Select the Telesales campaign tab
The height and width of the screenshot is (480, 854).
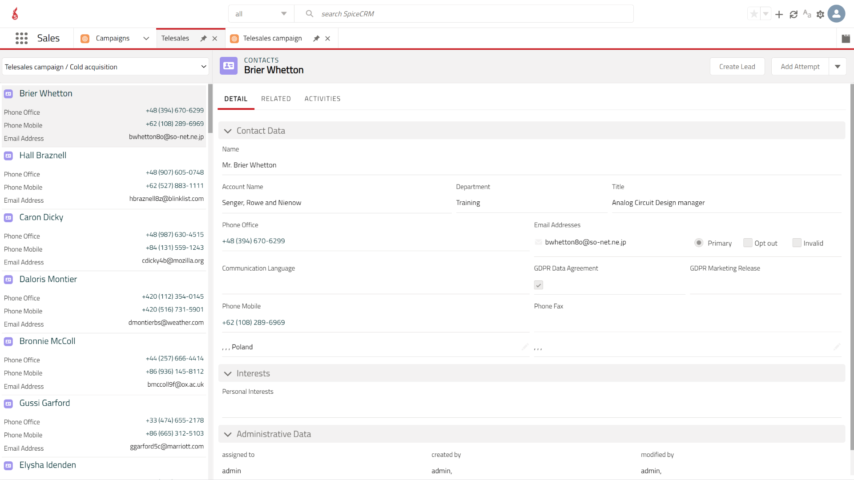click(x=272, y=38)
